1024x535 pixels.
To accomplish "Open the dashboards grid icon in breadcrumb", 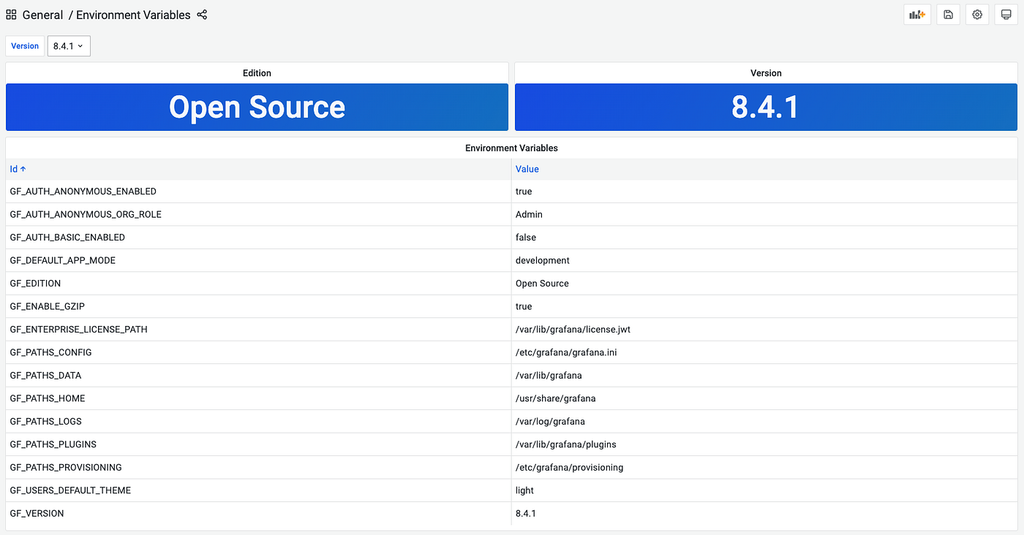I will coord(11,14).
